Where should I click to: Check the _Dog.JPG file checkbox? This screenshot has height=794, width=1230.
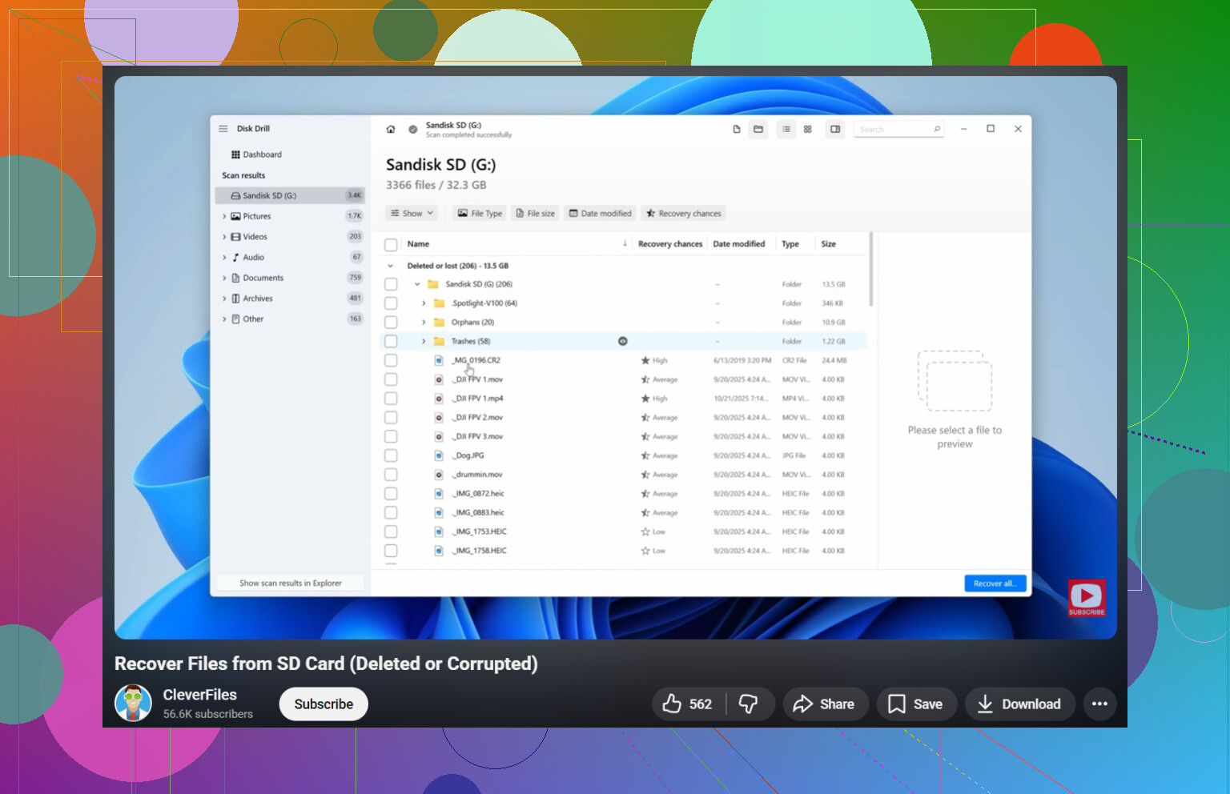pos(391,455)
